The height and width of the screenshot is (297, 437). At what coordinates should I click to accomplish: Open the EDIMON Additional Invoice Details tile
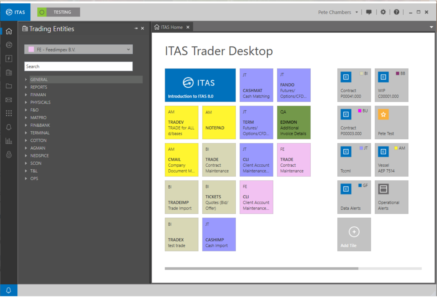(x=294, y=123)
